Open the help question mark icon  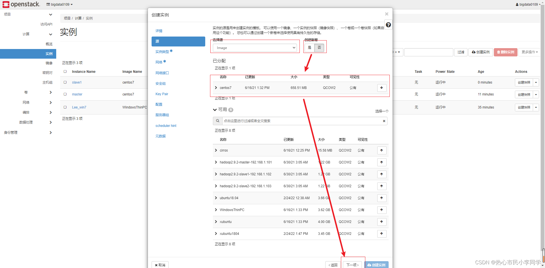click(x=388, y=25)
